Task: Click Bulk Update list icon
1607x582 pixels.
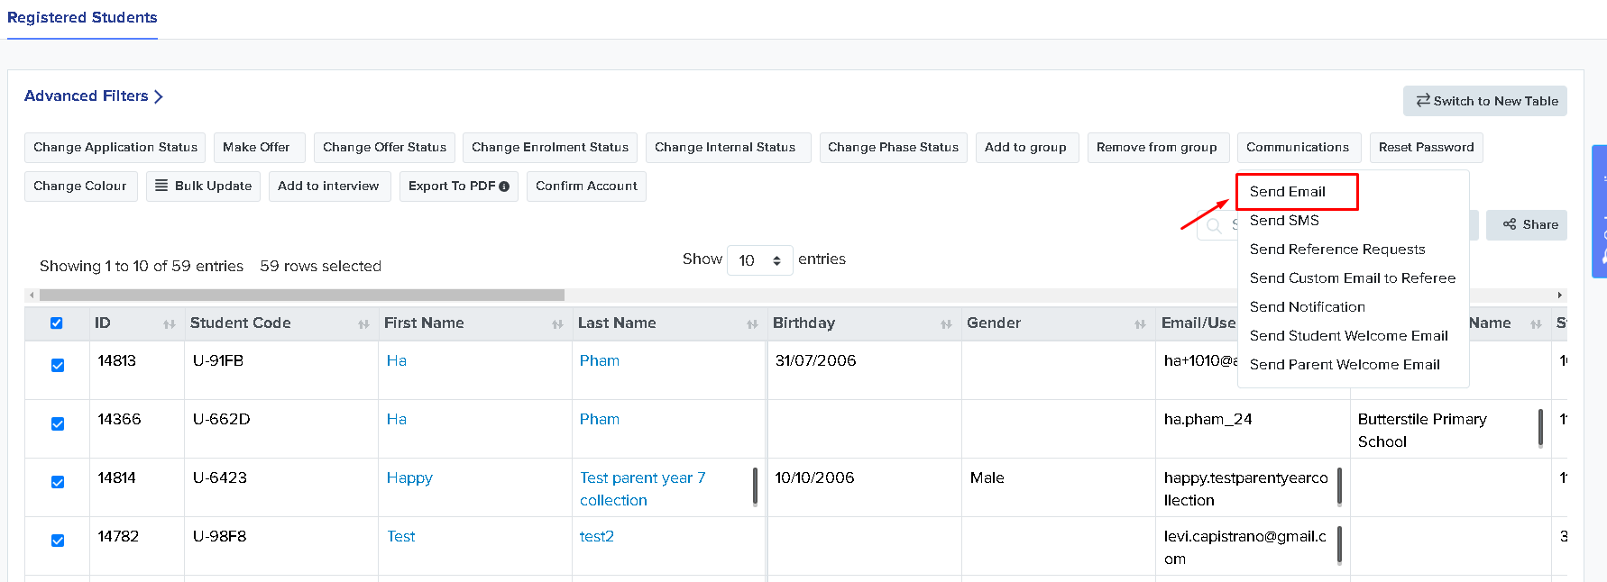Action: 161,186
